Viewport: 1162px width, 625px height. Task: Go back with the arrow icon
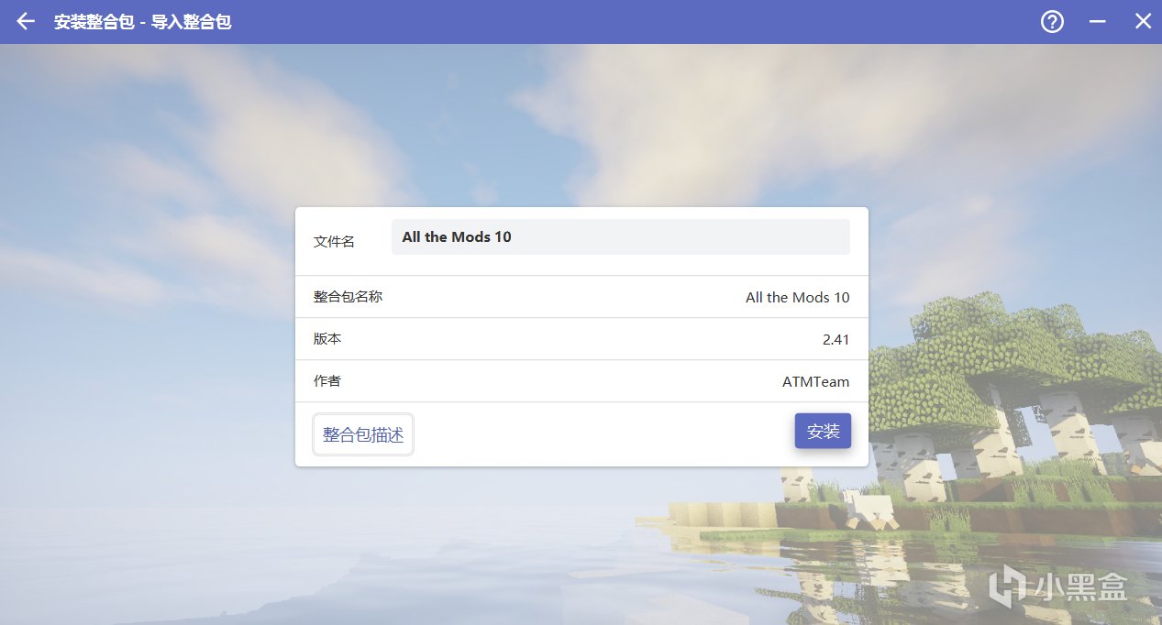click(26, 21)
